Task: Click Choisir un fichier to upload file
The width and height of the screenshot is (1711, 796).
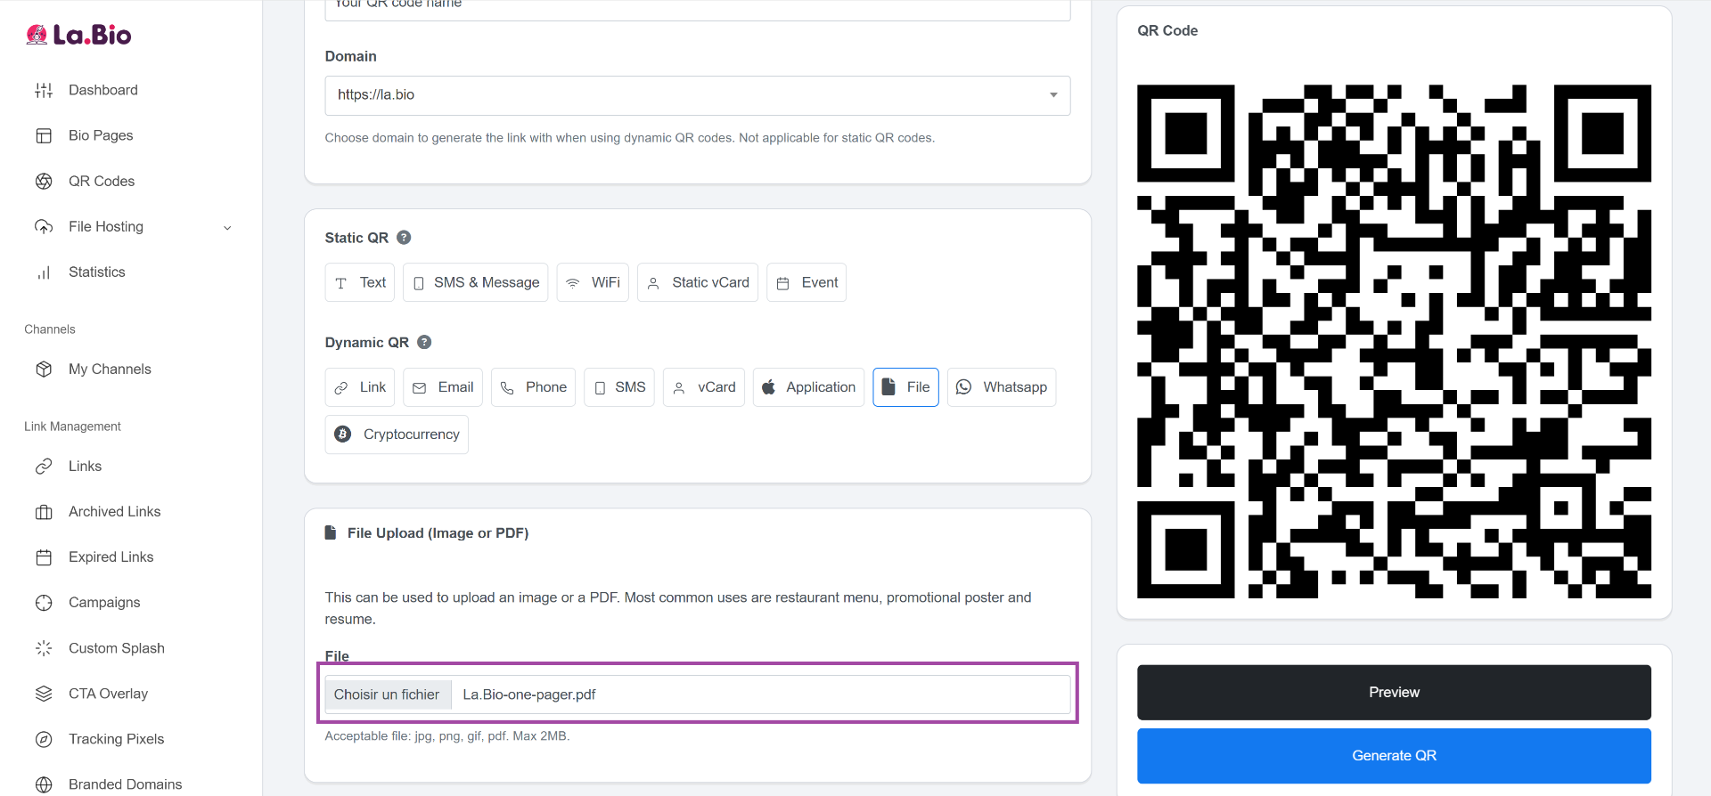Action: pos(387,694)
